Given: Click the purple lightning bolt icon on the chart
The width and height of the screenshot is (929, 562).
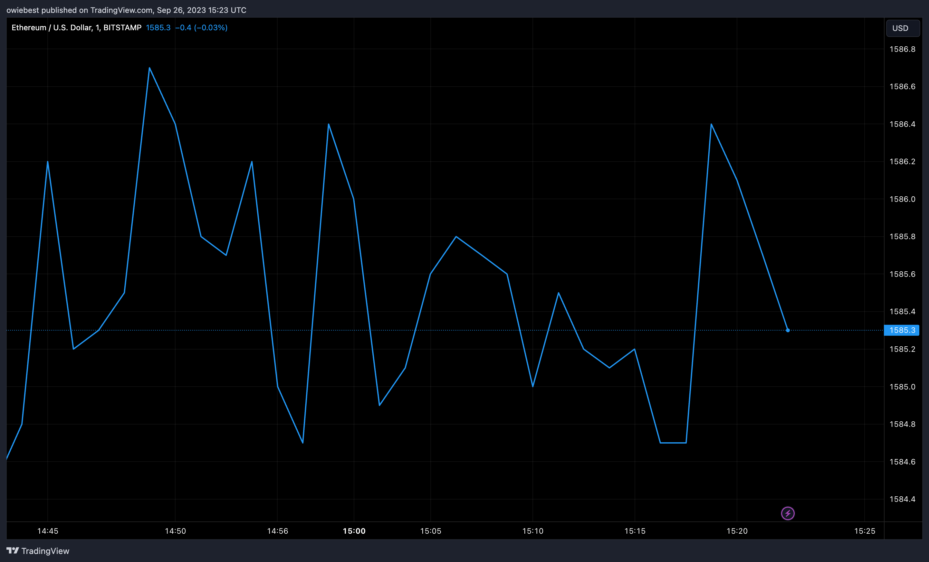Looking at the screenshot, I should (x=788, y=513).
